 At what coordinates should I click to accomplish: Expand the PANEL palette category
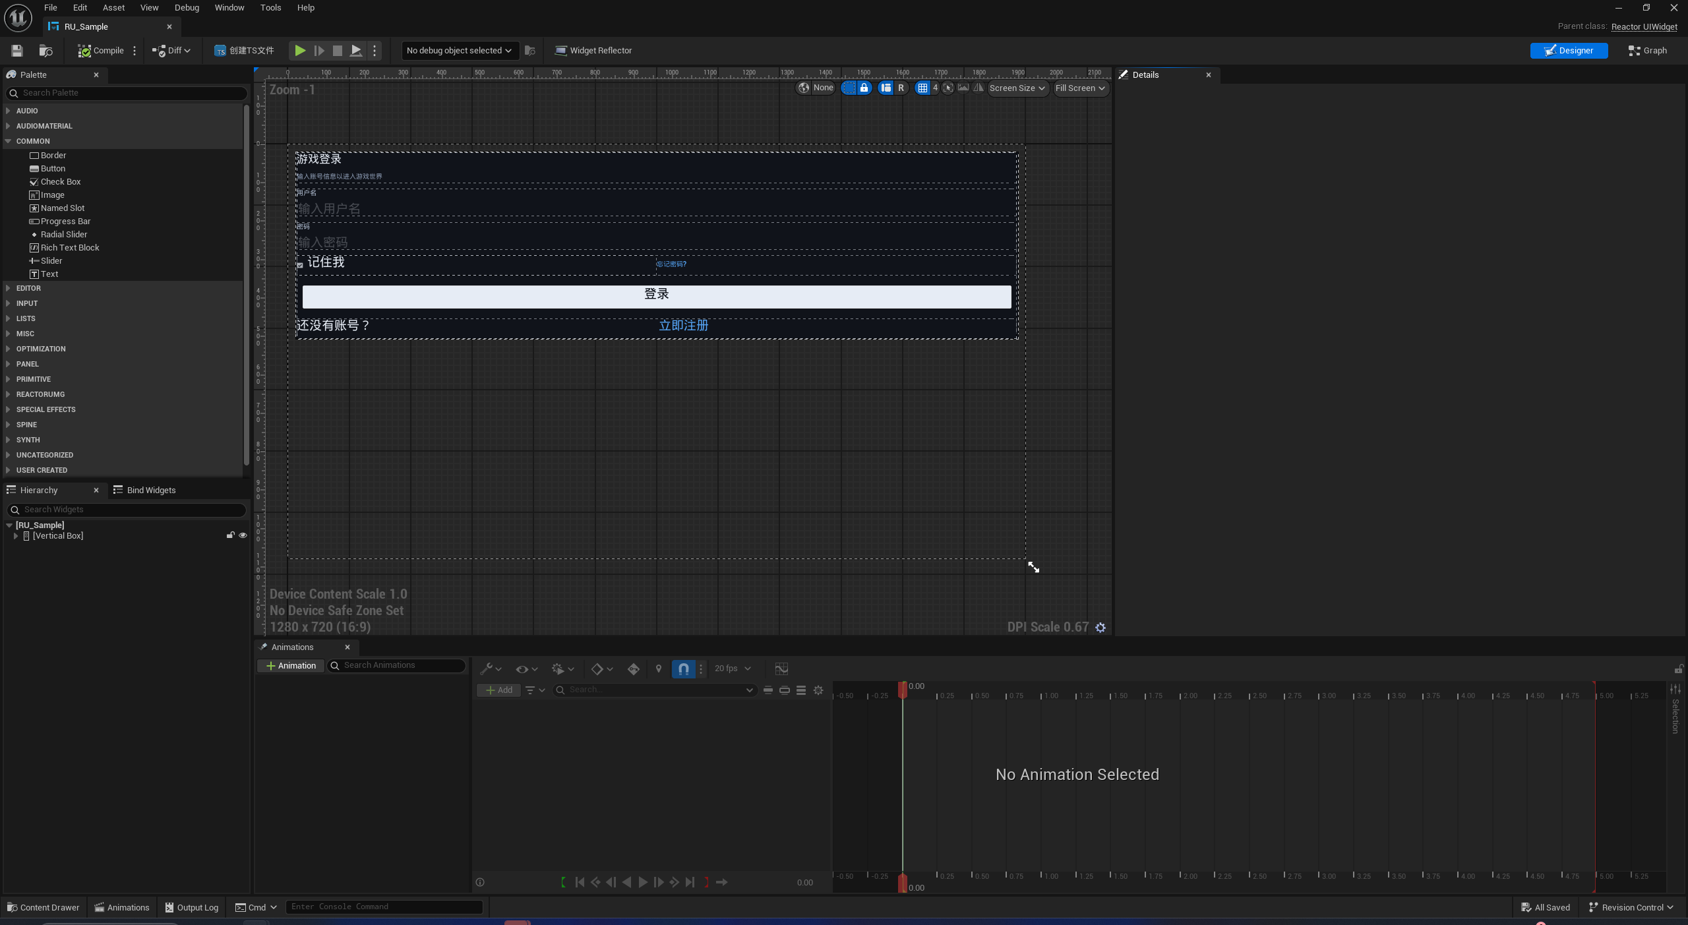(27, 364)
